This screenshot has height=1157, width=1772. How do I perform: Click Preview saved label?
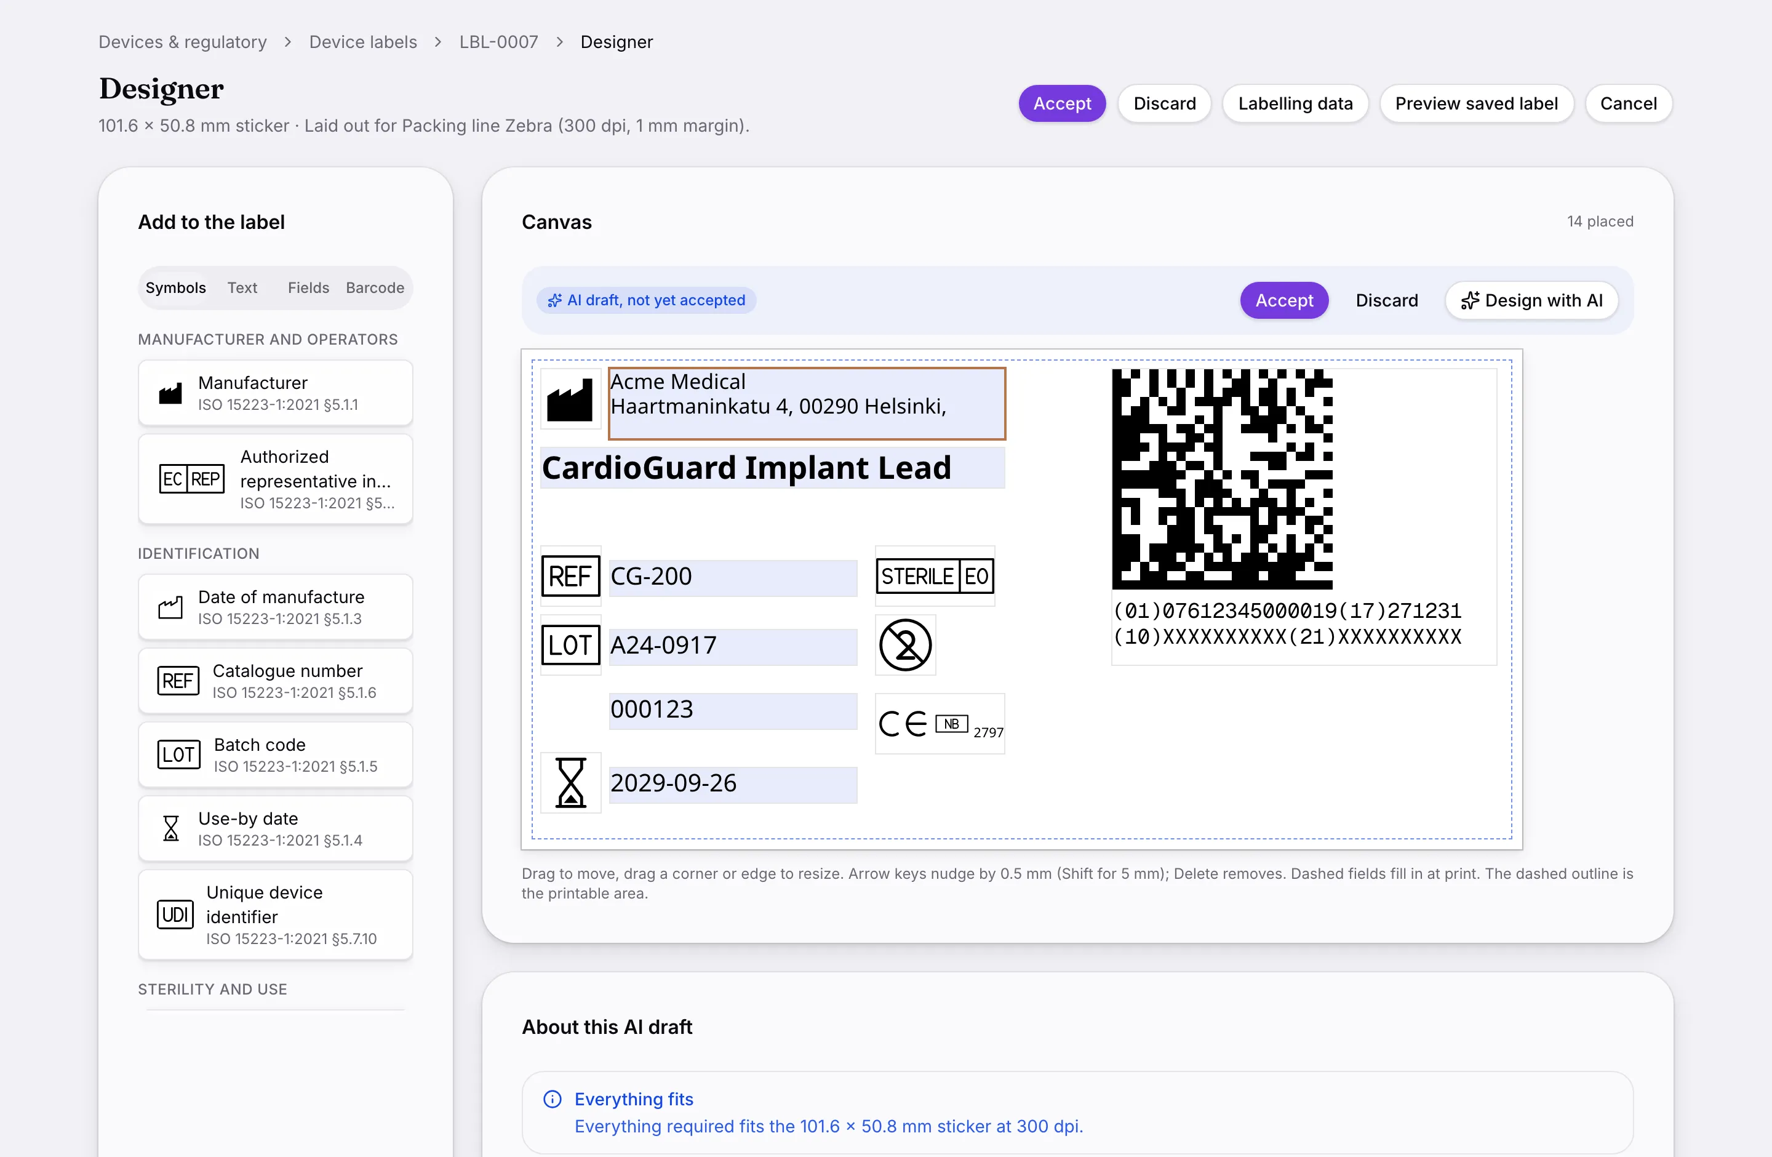click(x=1477, y=103)
